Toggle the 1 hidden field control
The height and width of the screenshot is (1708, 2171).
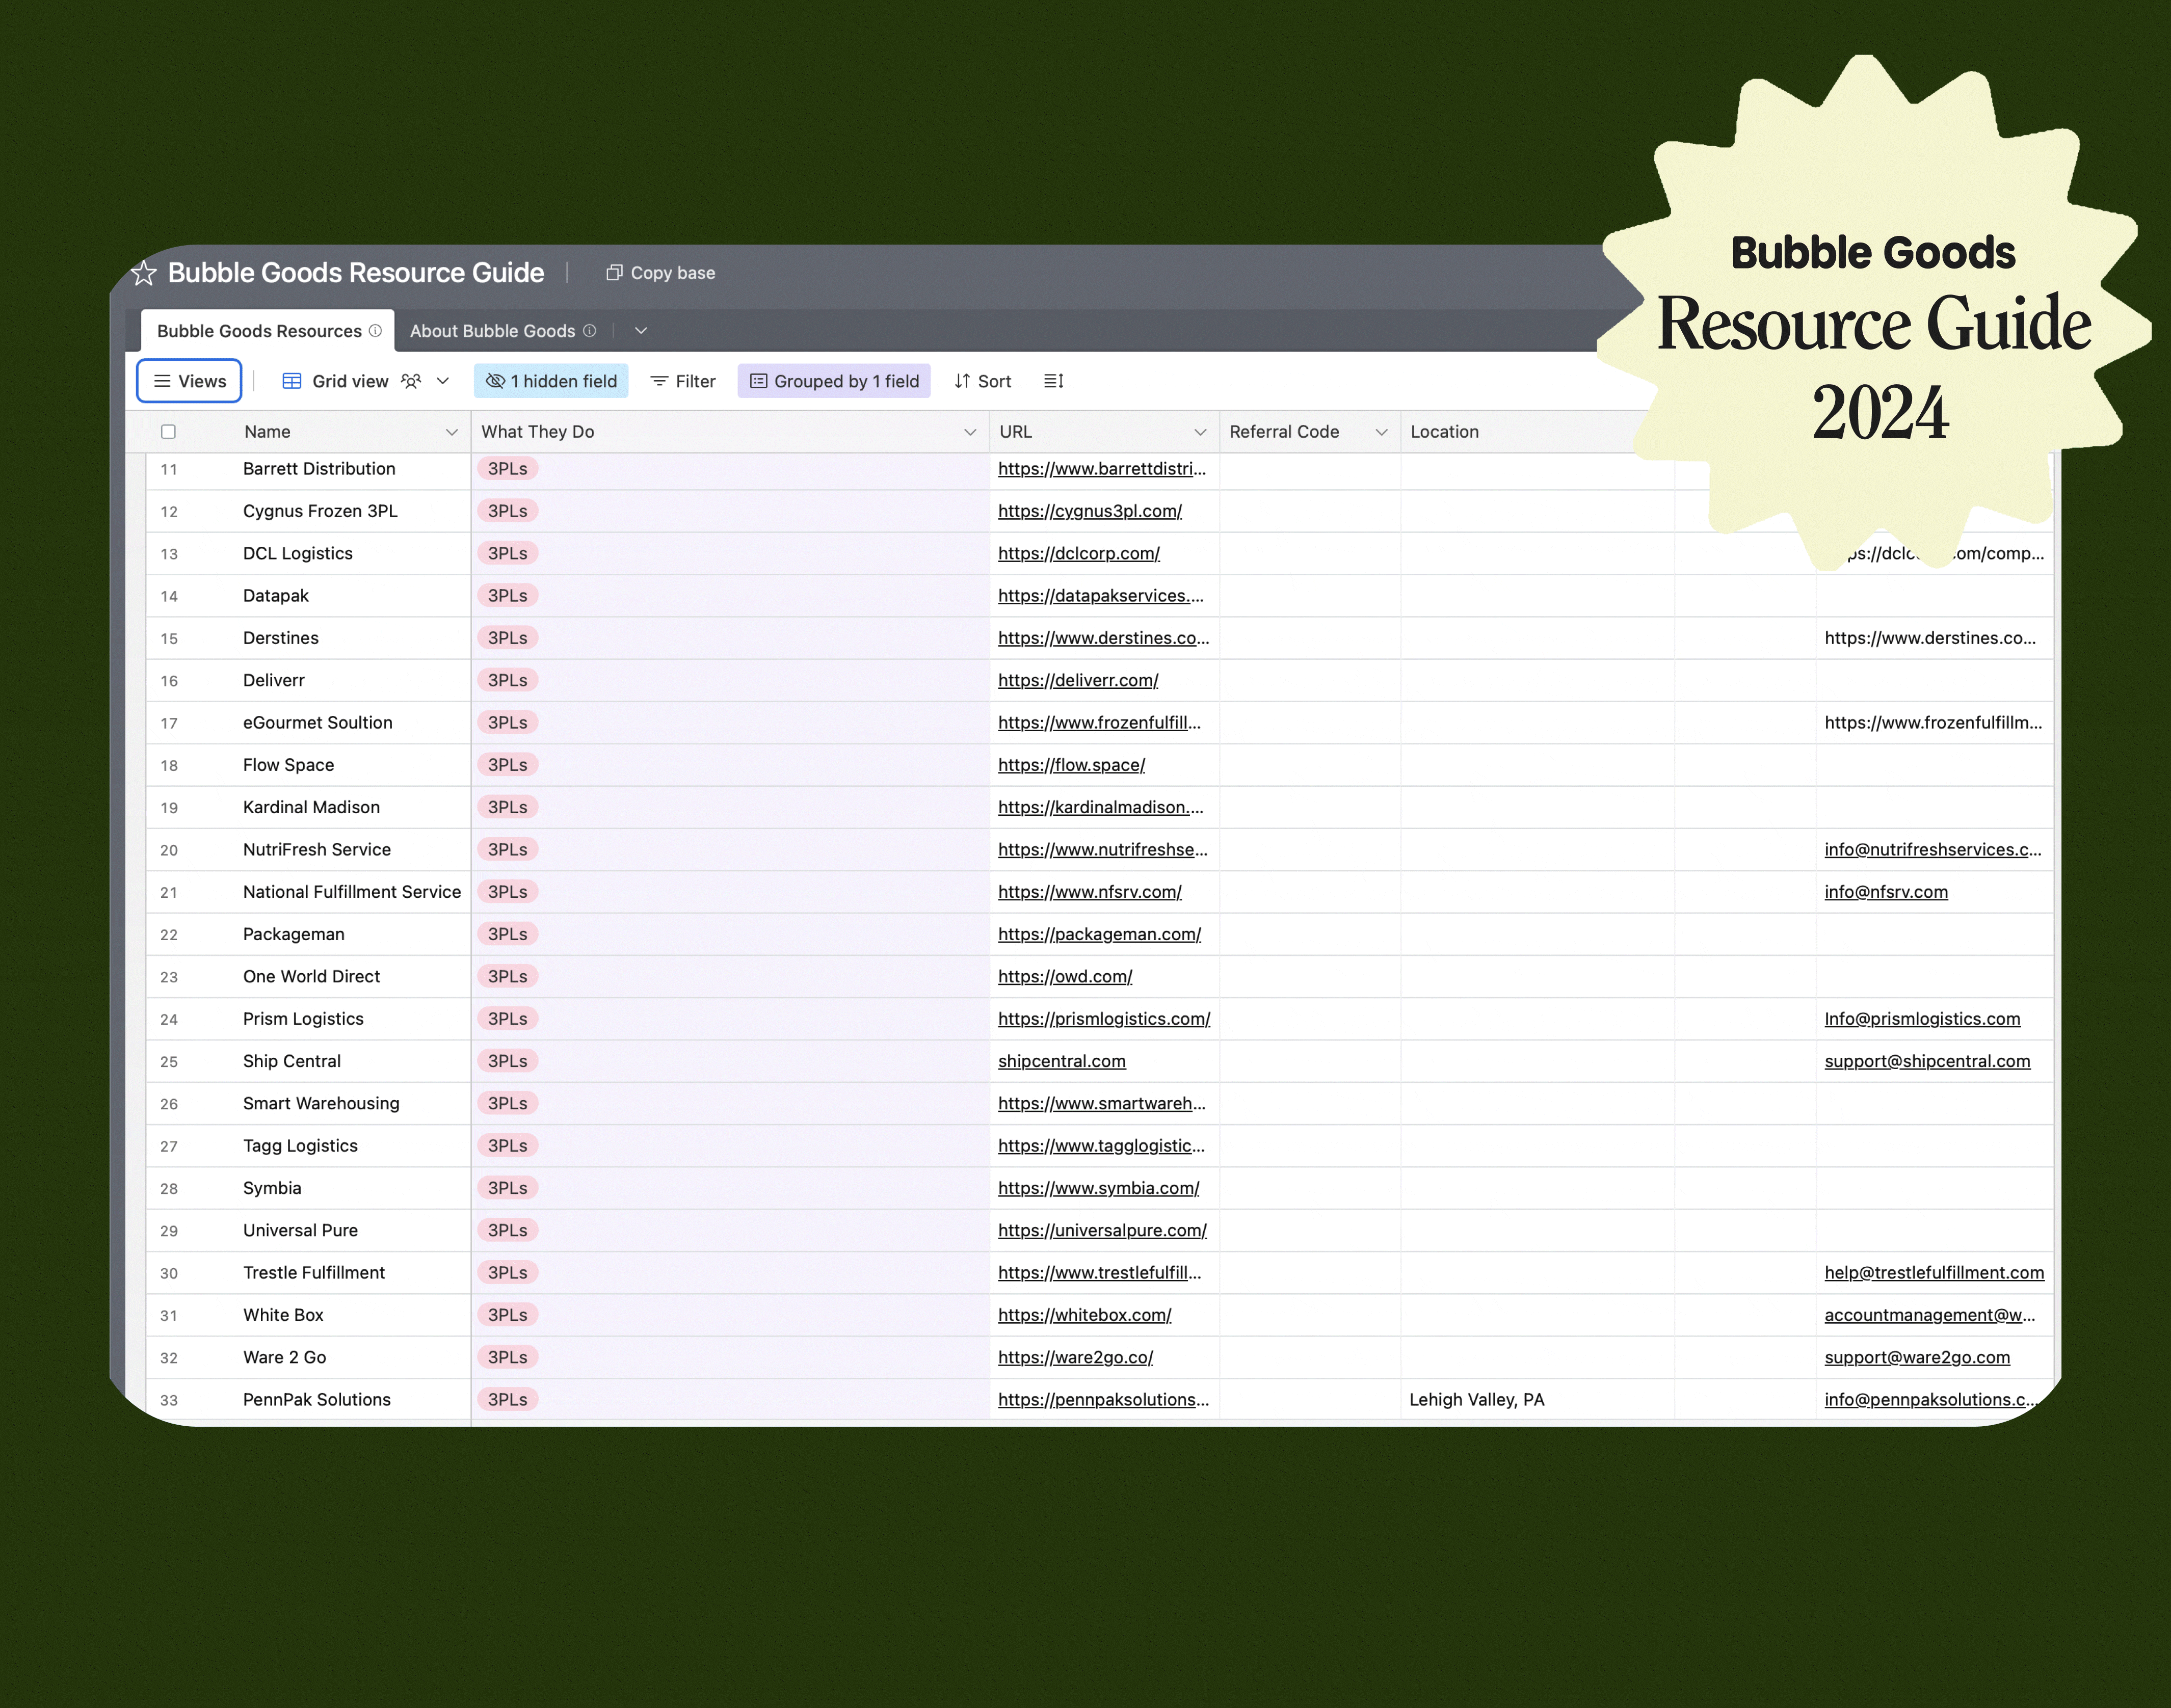click(551, 381)
